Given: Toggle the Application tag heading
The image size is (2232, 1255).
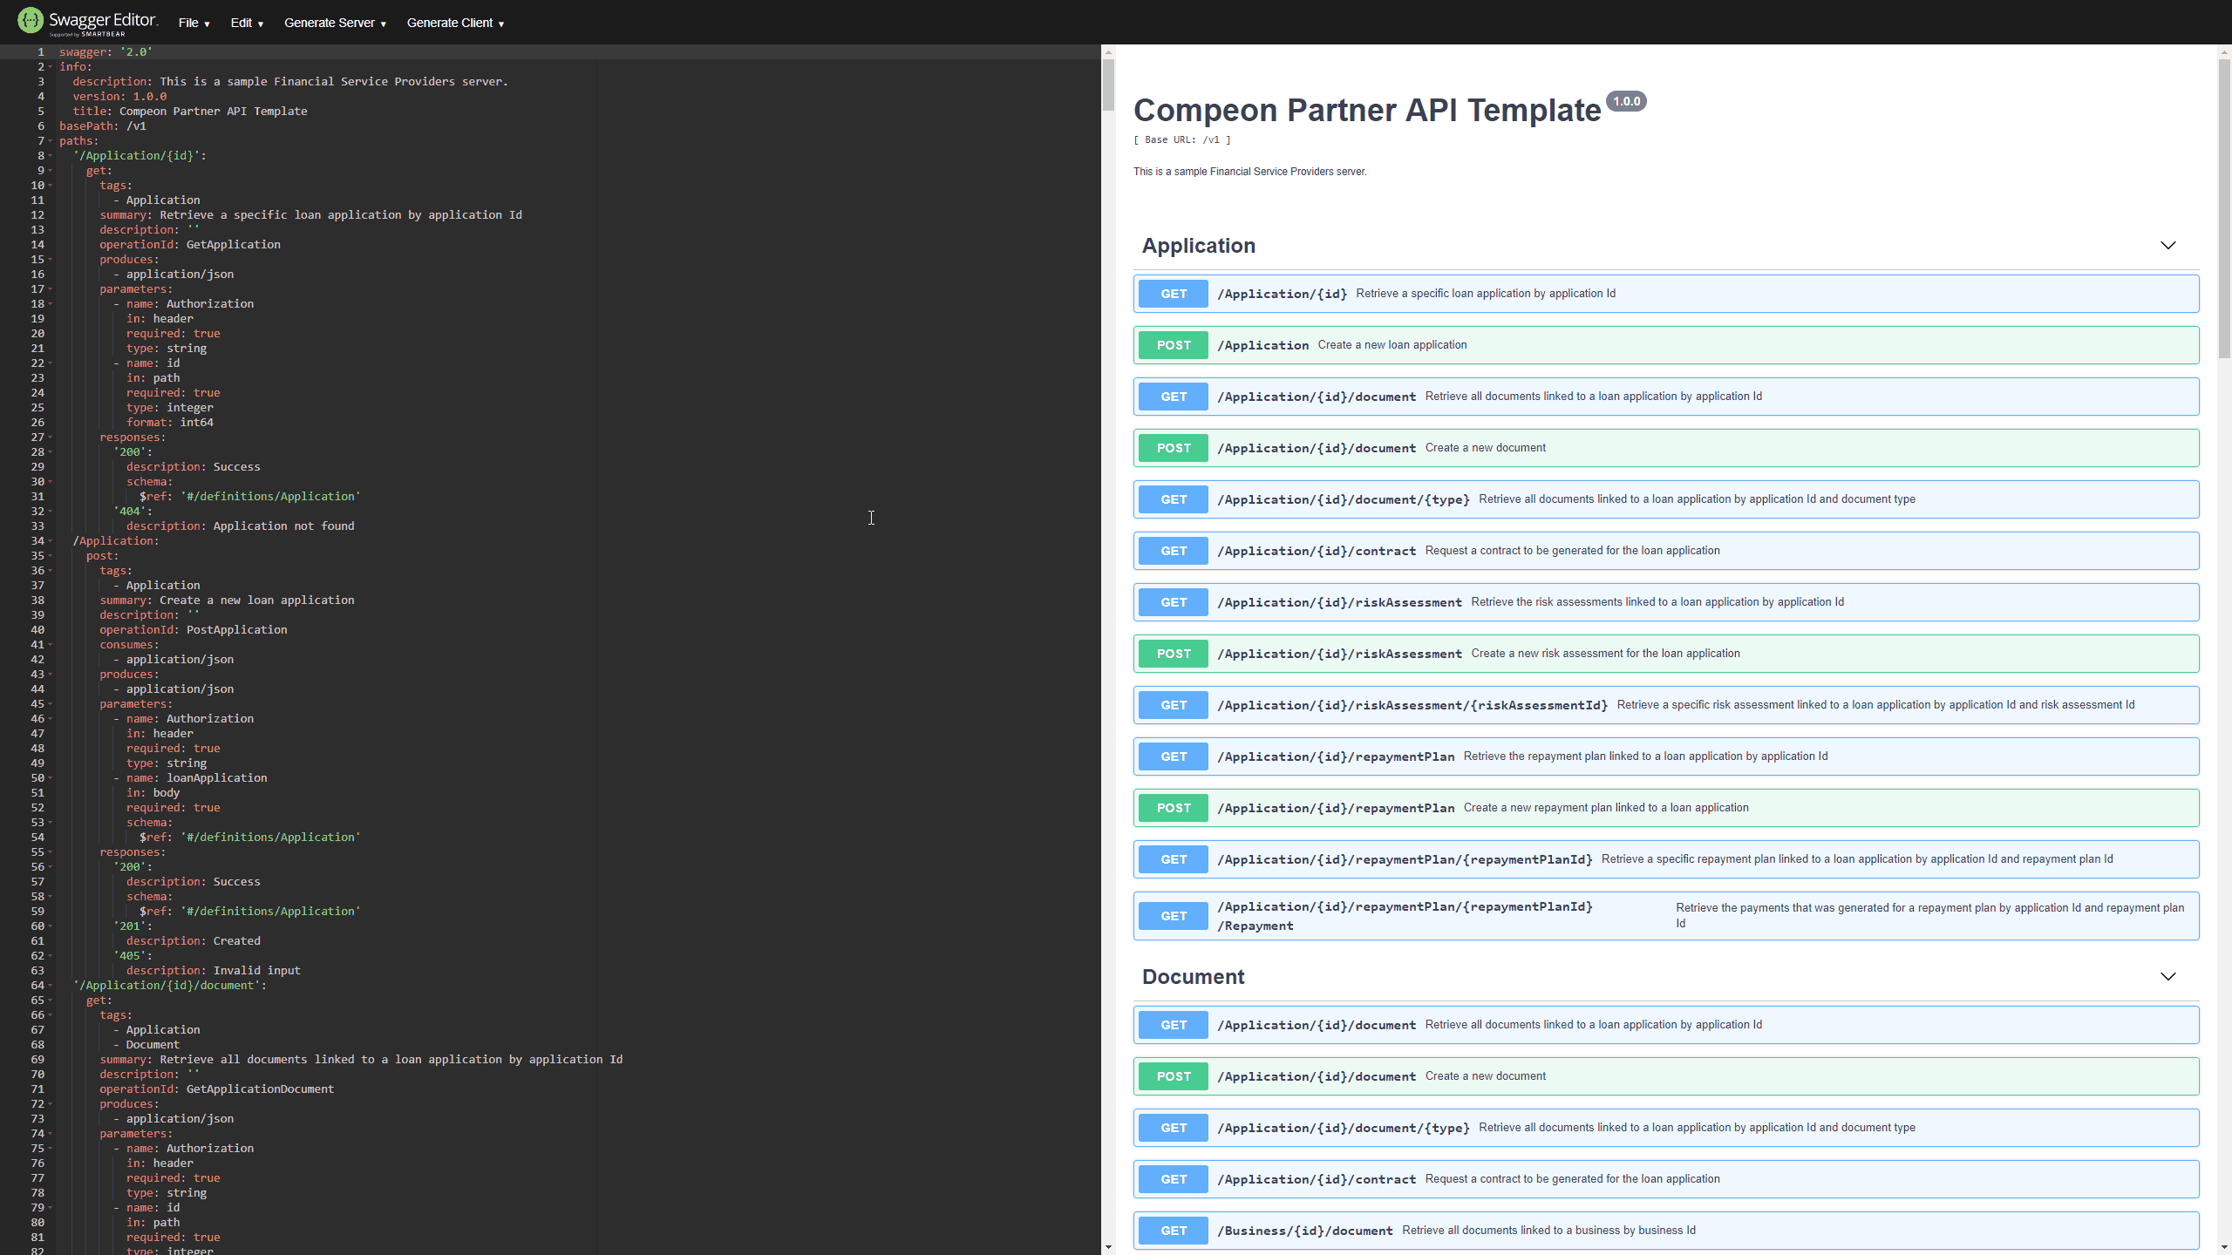Looking at the screenshot, I should click(x=1199, y=246).
